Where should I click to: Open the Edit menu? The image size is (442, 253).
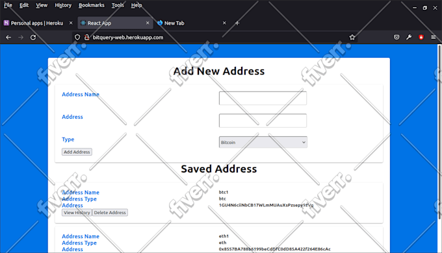[24, 5]
